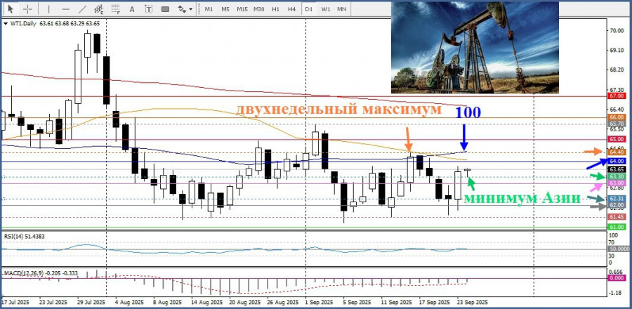Screen dimensions: 632x309
Task: Click the blue 64.00 price label
Action: (x=617, y=162)
